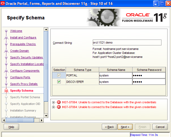This screenshot has height=137, width=171.
Task: Click the Specify Proxy Details bullet icon
Action: coord(6,84)
